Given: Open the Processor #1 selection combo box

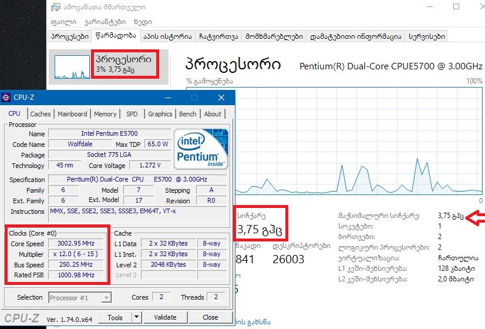Looking at the screenshot, I should coord(80,298).
